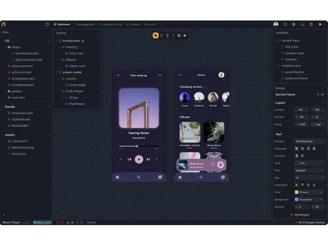The width and height of the screenshot is (328, 246).
Task: Click the Primary orange color swatch
Action: click(297, 192)
